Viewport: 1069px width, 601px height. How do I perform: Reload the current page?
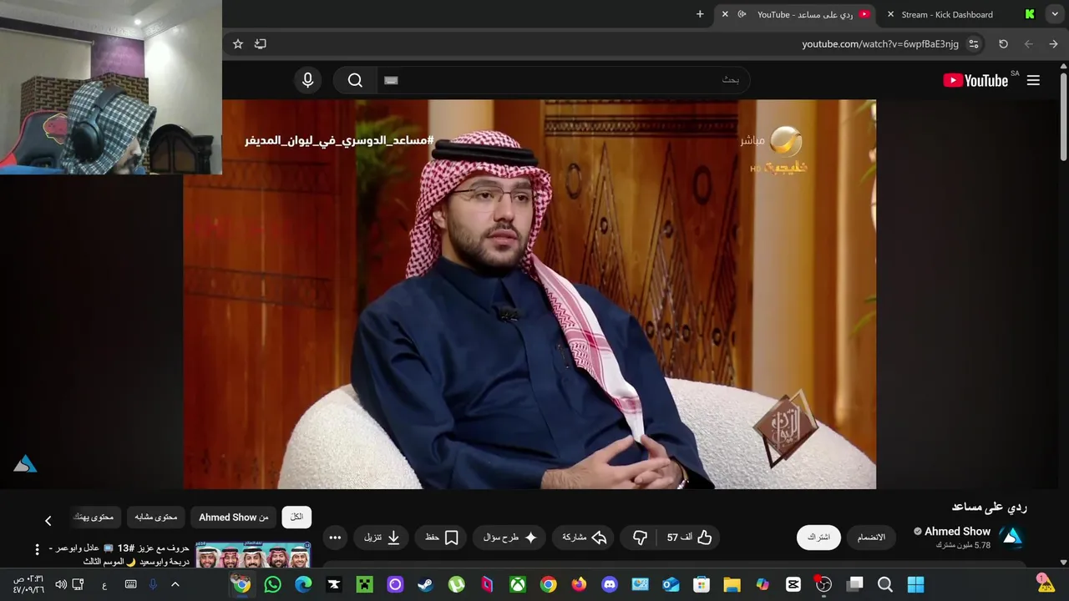[1003, 43]
